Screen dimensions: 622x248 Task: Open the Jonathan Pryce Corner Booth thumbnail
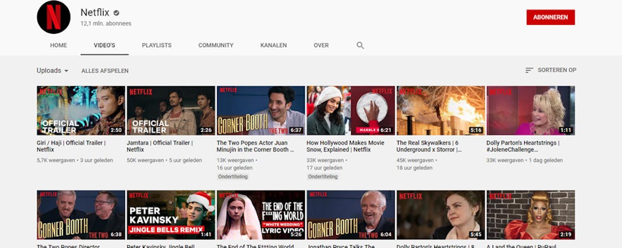click(x=351, y=215)
